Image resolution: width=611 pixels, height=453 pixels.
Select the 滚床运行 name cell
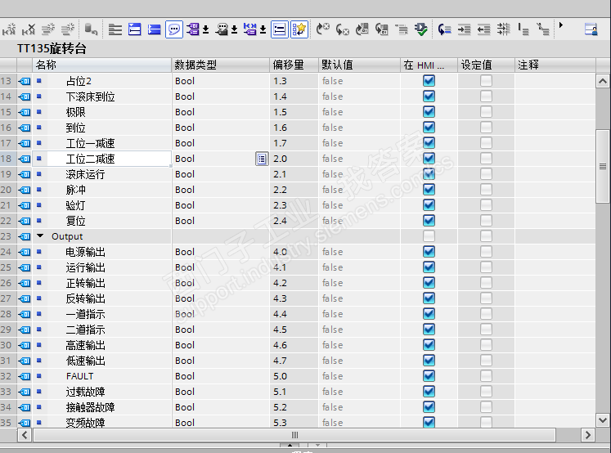coord(102,174)
